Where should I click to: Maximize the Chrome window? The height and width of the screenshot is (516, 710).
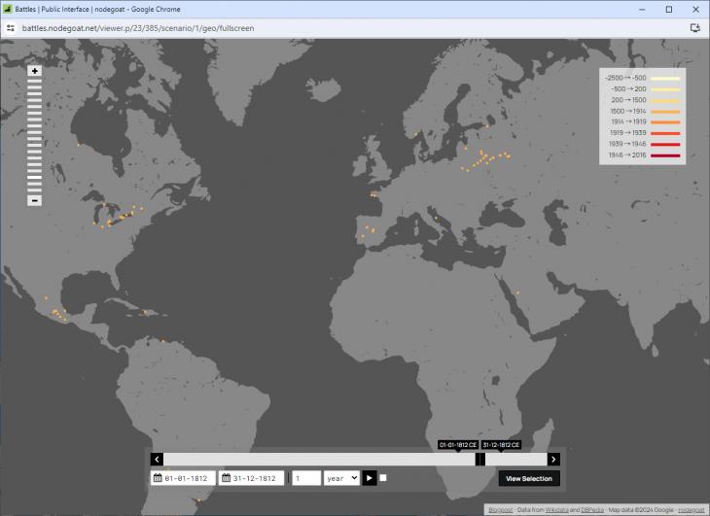pyautogui.click(x=669, y=9)
